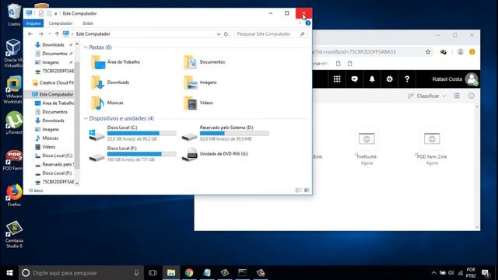Click Disco Local (F:) usage bar
This screenshot has width=498, height=280.
pyautogui.click(x=142, y=154)
